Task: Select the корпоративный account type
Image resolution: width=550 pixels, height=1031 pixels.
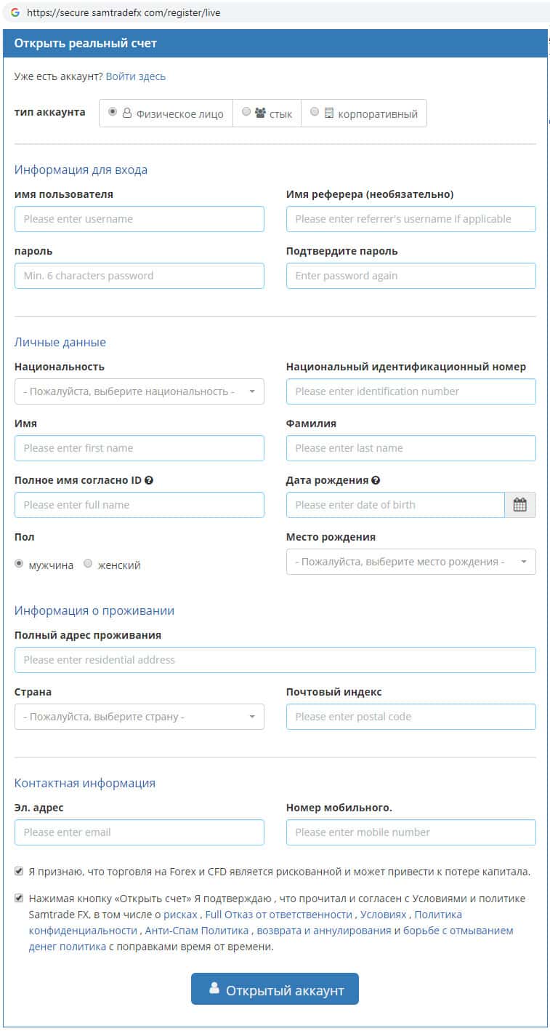Action: click(315, 112)
